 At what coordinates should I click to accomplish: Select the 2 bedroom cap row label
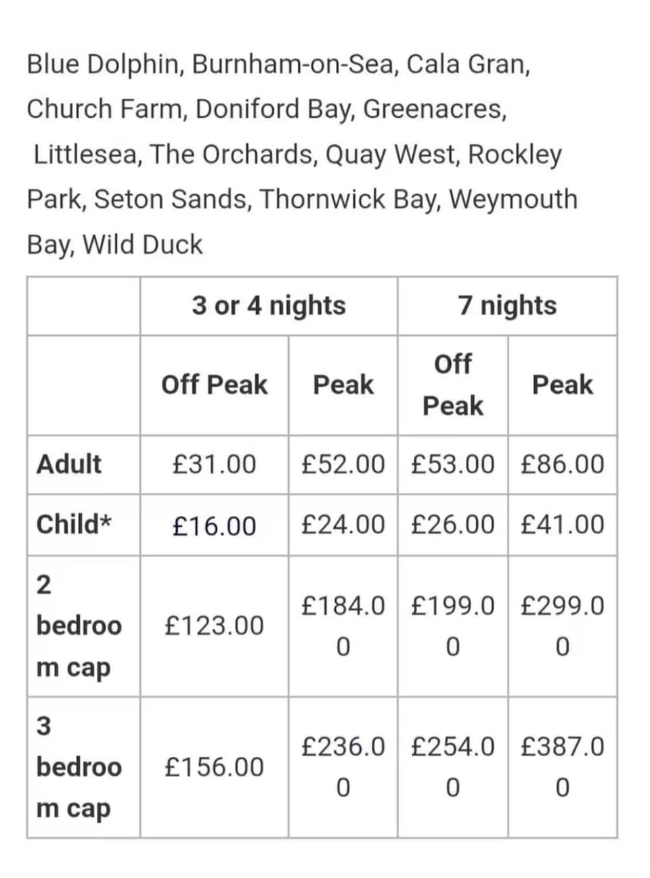click(79, 625)
